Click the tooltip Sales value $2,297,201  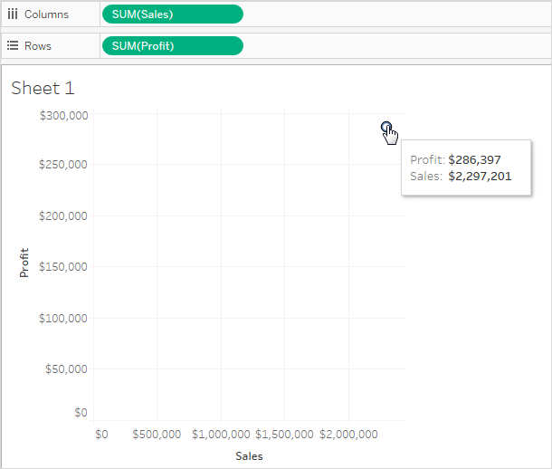(x=480, y=176)
